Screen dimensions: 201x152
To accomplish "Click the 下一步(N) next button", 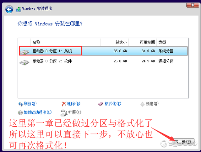I will click(x=183, y=142).
